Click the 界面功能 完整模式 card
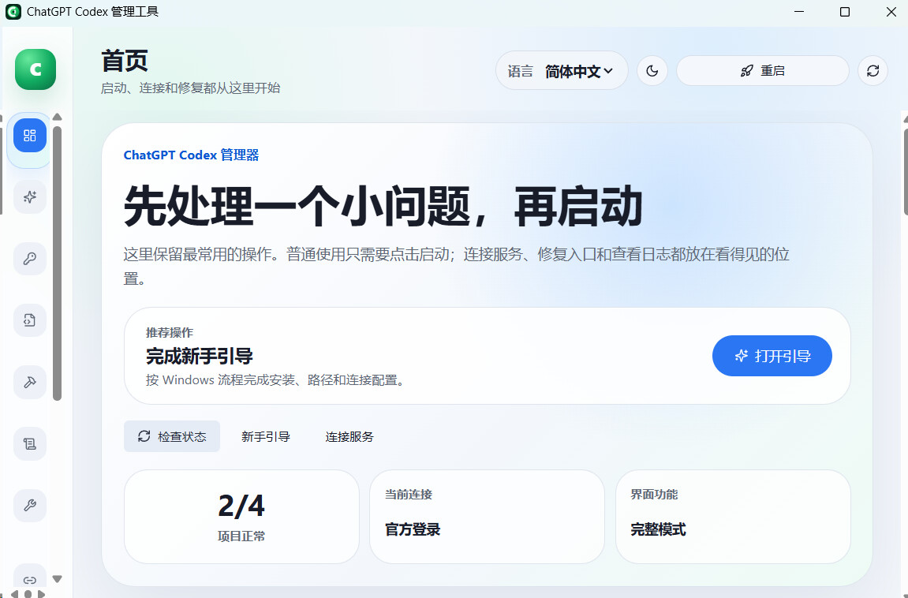Image resolution: width=908 pixels, height=598 pixels. (x=733, y=517)
